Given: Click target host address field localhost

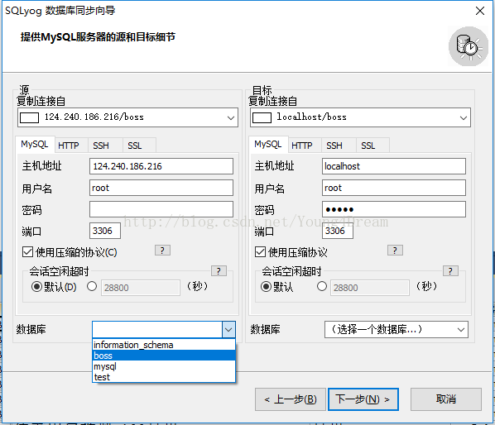Looking at the screenshot, I should pyautogui.click(x=394, y=166).
